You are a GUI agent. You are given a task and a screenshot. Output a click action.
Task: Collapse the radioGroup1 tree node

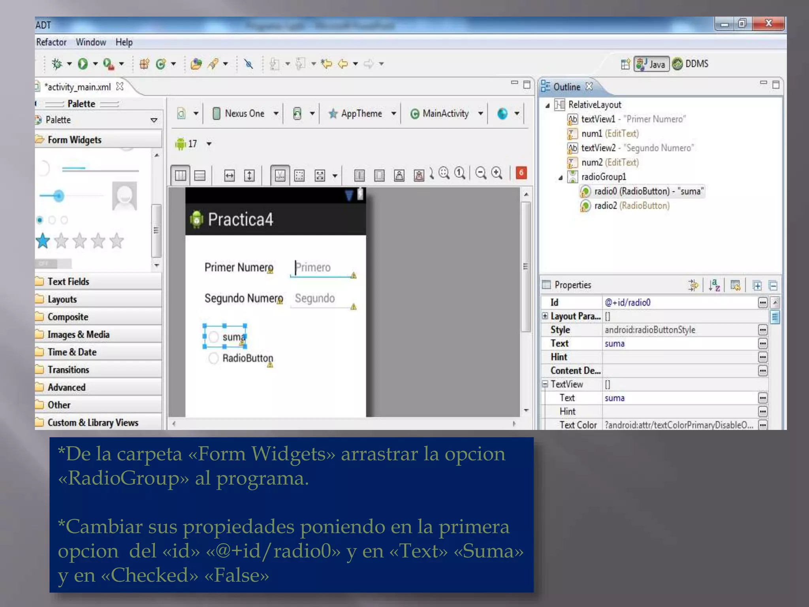pos(561,177)
